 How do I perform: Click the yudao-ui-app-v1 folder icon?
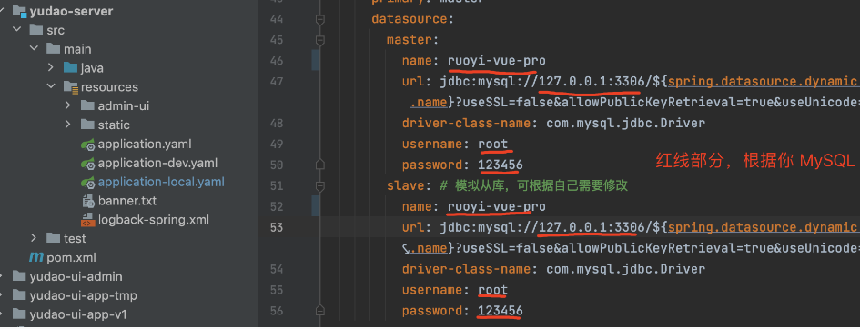pos(20,314)
